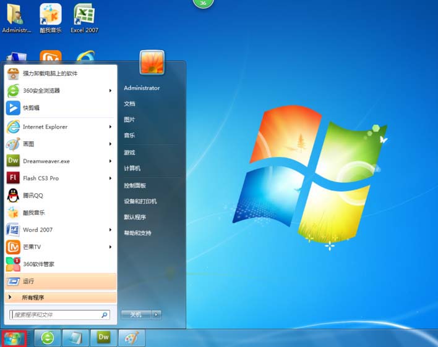Open the Paint app on the taskbar

[132, 338]
